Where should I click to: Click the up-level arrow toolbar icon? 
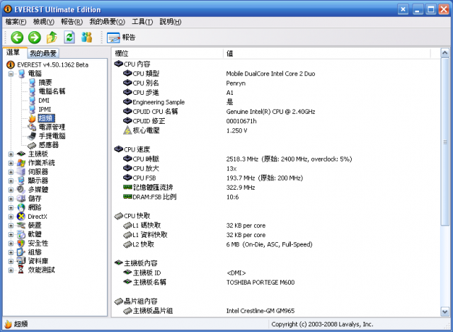click(52, 38)
